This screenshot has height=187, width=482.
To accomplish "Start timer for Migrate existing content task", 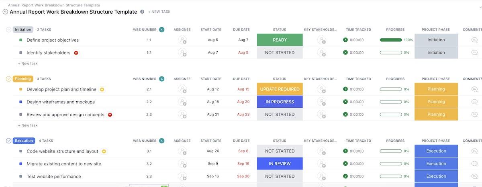I will pos(345,164).
